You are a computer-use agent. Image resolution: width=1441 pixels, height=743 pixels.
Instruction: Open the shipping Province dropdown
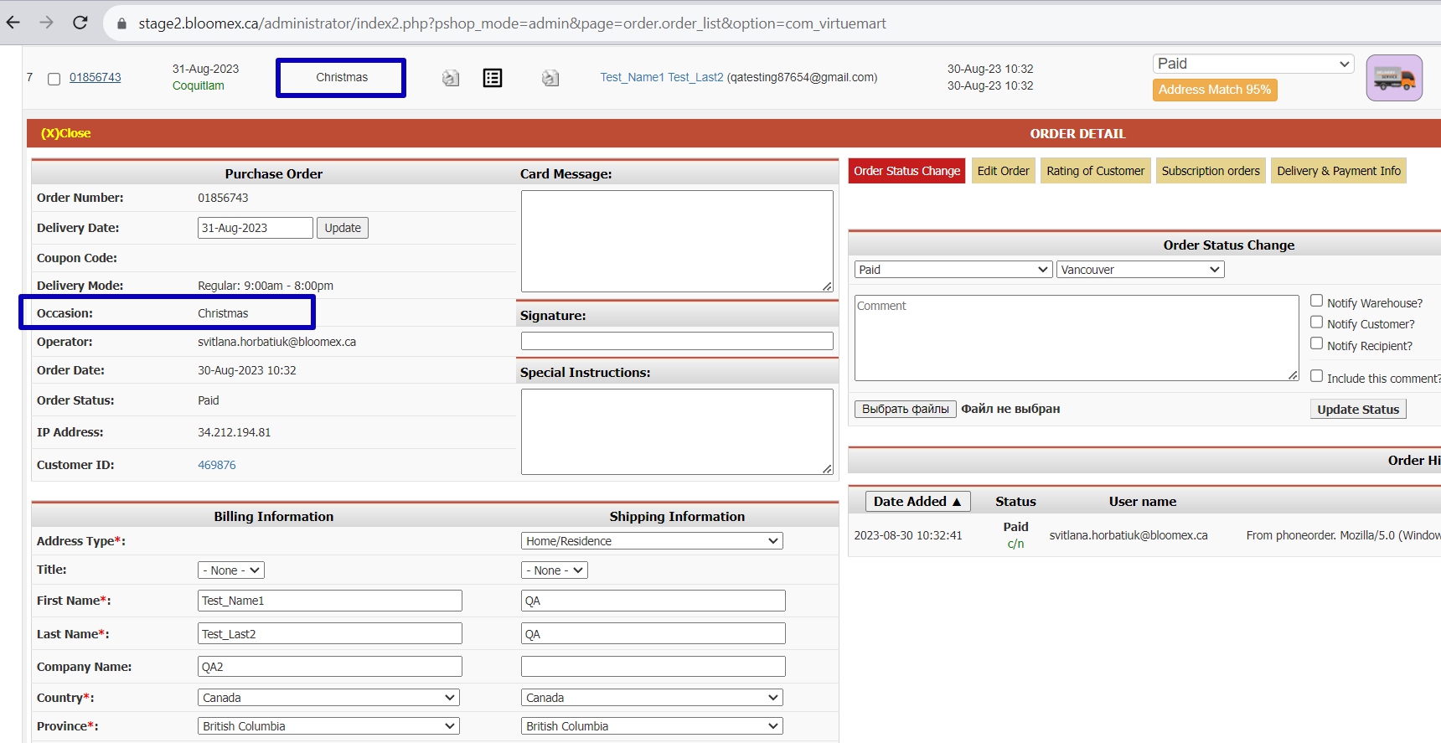(652, 726)
